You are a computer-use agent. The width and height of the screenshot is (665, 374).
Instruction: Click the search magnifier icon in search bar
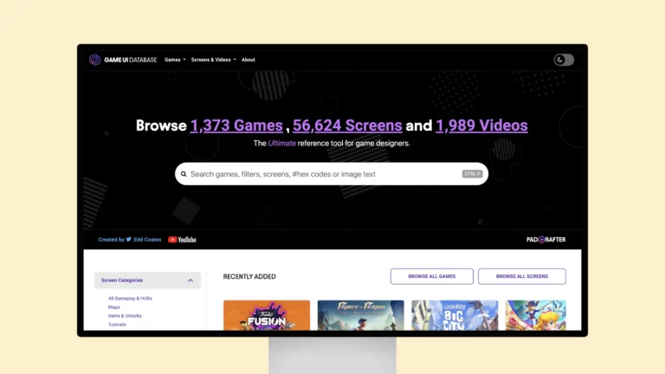click(184, 174)
